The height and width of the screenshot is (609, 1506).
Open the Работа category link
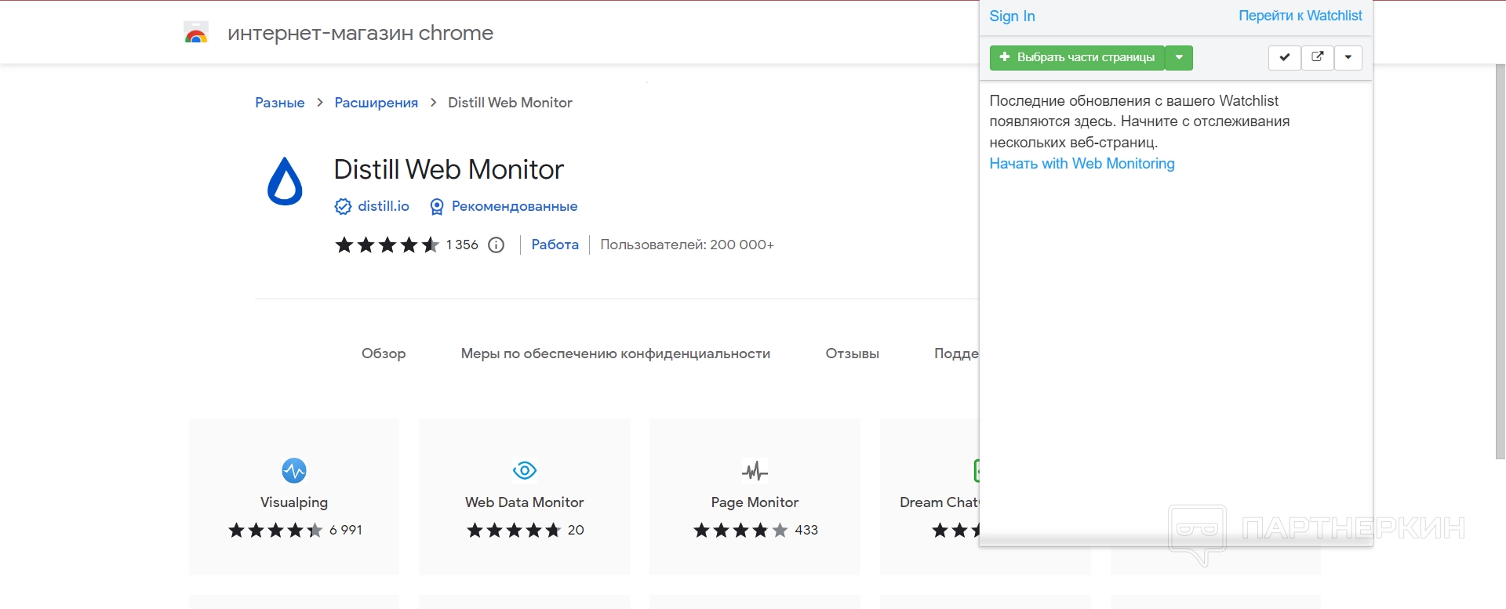[555, 245]
